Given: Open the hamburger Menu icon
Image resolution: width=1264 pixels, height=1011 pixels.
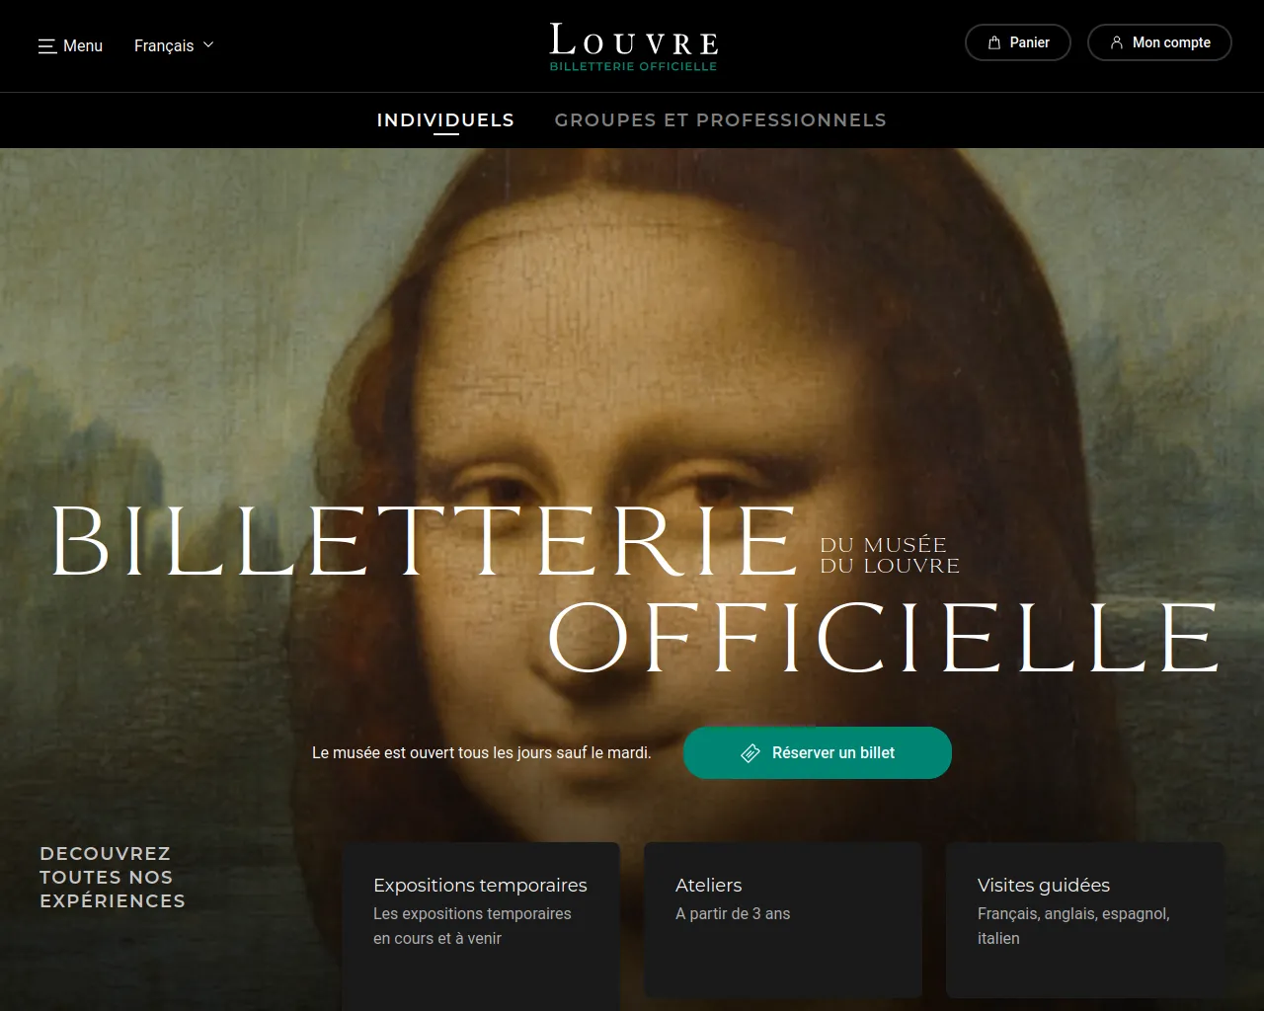Looking at the screenshot, I should (46, 46).
